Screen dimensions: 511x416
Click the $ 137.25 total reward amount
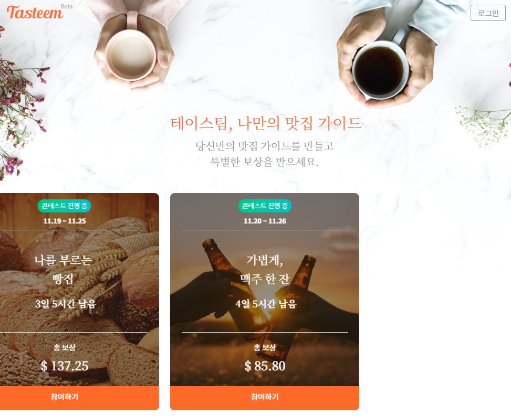coord(65,366)
